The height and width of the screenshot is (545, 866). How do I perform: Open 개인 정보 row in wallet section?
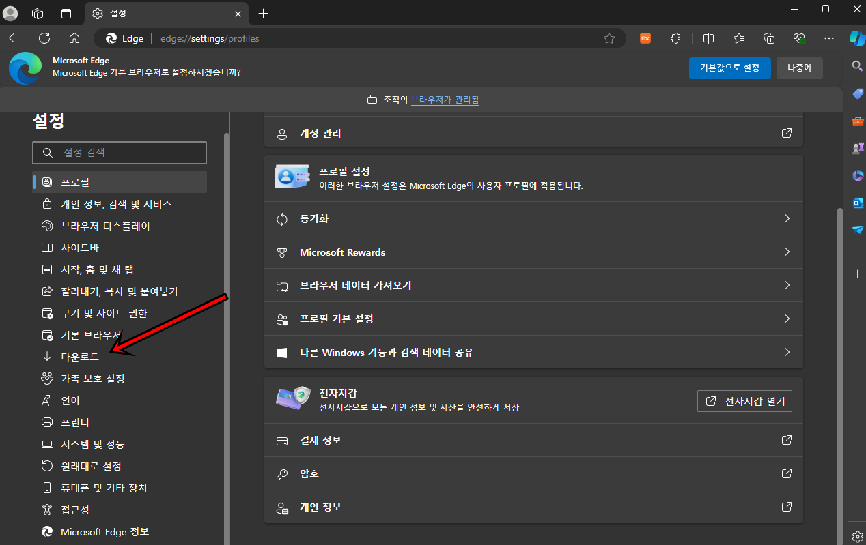coord(533,507)
